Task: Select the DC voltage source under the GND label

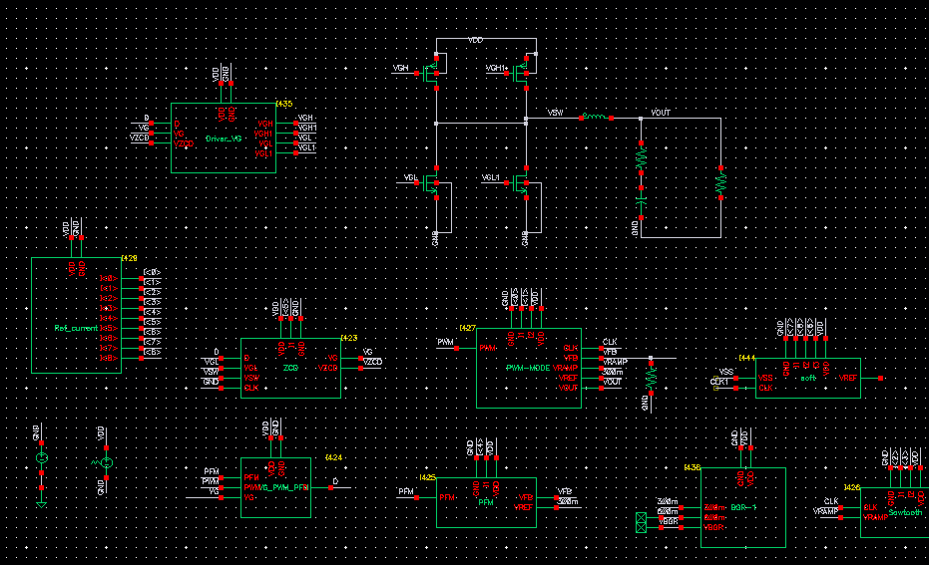Action: [x=42, y=458]
